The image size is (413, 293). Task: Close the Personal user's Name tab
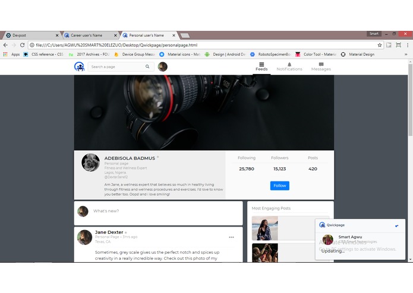[x=174, y=35]
